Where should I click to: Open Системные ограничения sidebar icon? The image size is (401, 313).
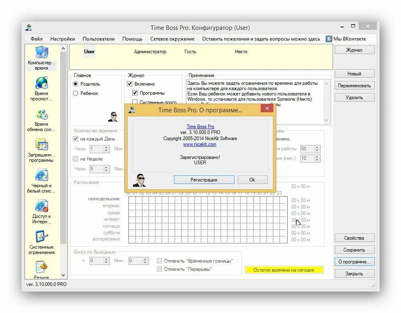(41, 243)
